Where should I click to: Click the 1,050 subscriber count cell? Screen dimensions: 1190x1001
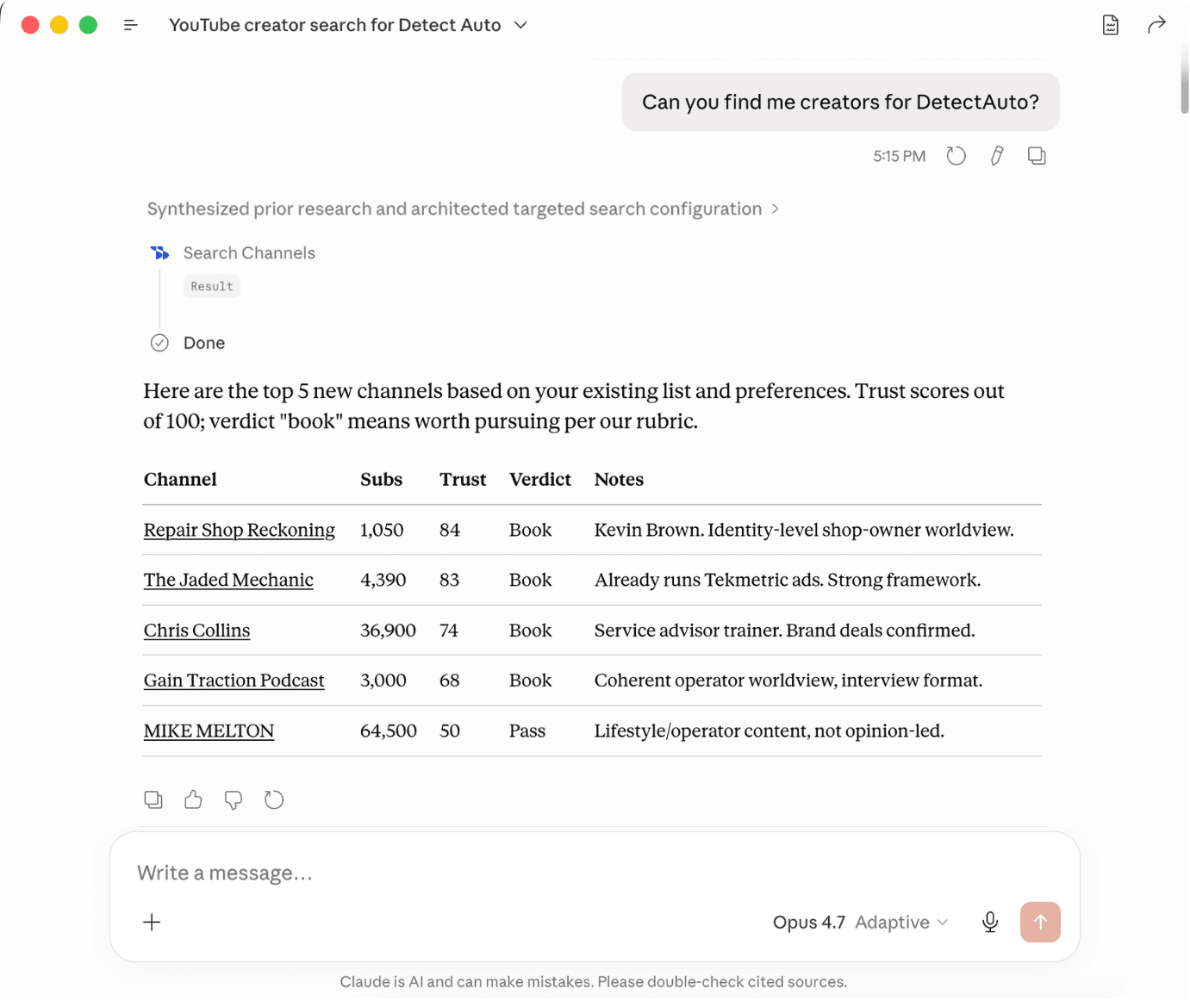tap(382, 530)
